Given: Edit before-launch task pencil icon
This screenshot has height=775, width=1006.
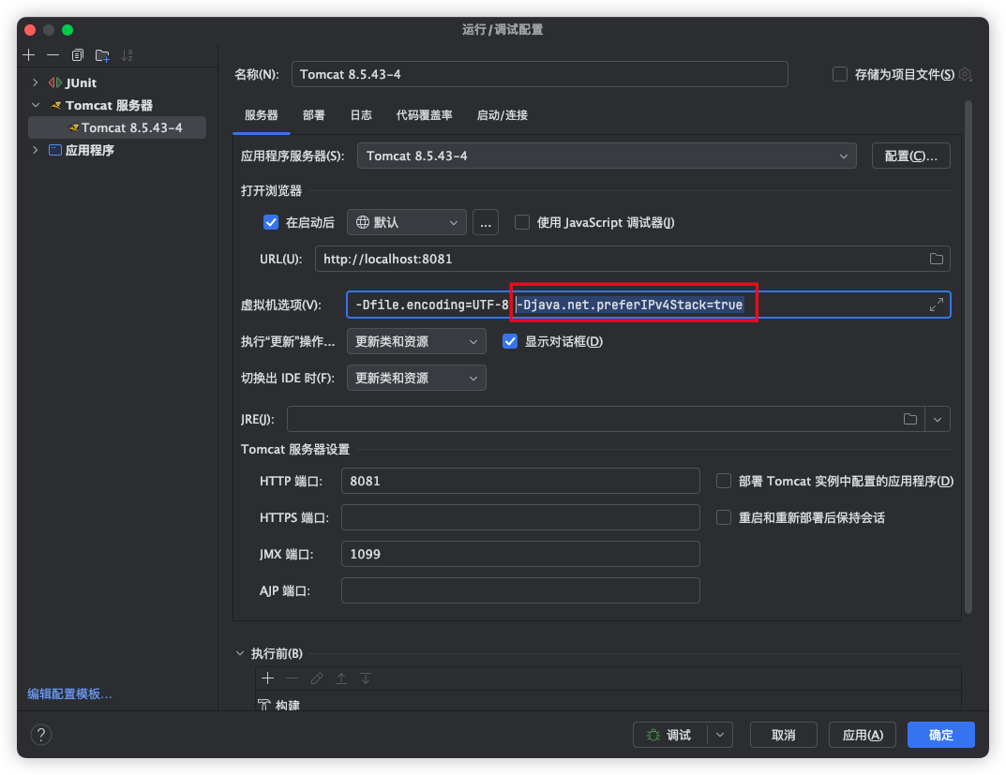Looking at the screenshot, I should point(316,678).
